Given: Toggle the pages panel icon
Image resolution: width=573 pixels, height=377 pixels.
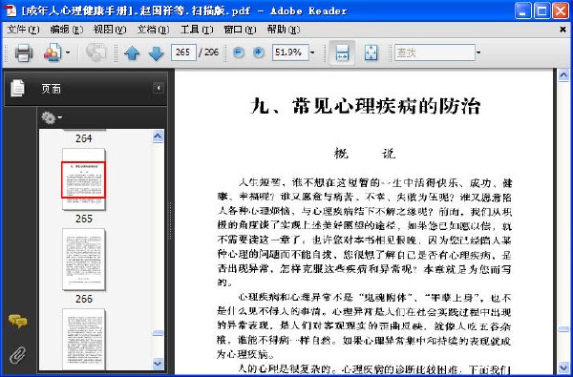Looking at the screenshot, I should click(17, 89).
